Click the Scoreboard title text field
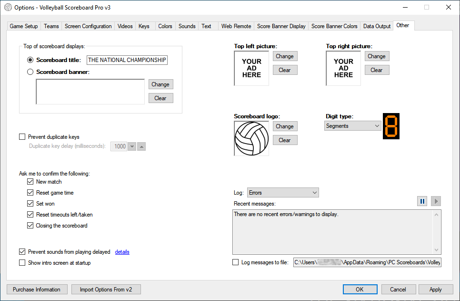Image resolution: width=460 pixels, height=301 pixels. coord(127,60)
